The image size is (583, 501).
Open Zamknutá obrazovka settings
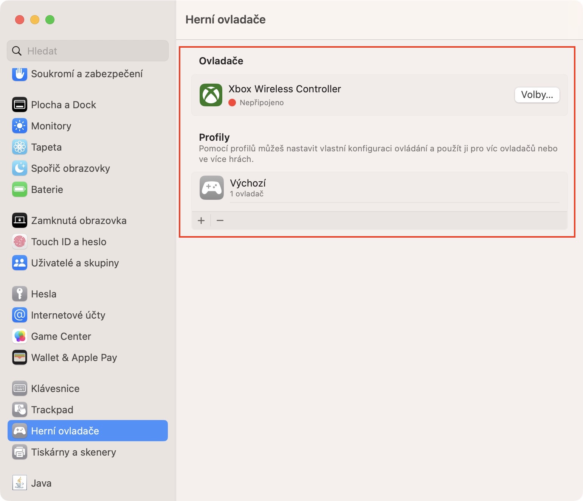point(79,221)
